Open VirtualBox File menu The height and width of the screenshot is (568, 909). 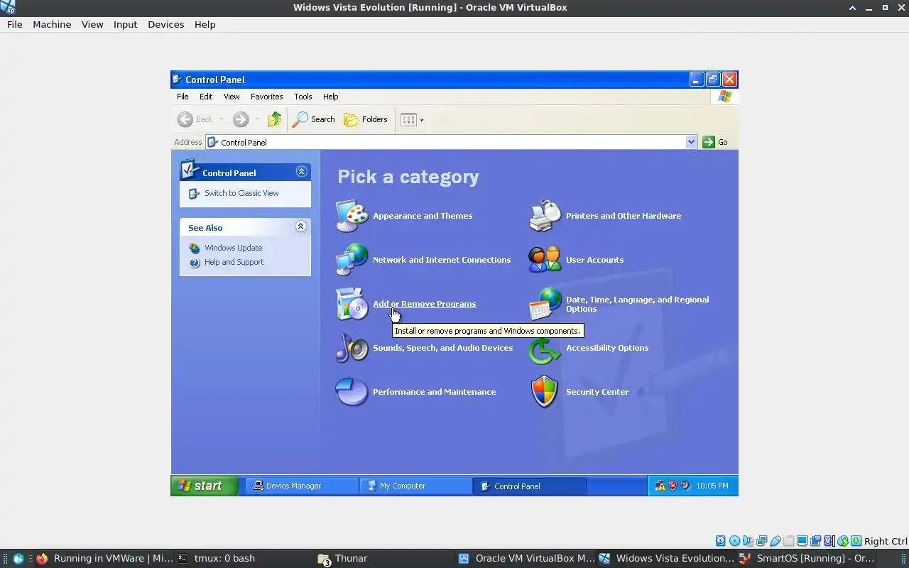click(x=15, y=24)
